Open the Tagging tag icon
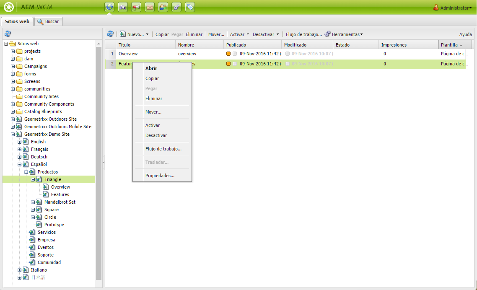Image resolution: width=477 pixels, height=290 pixels. point(190,7)
